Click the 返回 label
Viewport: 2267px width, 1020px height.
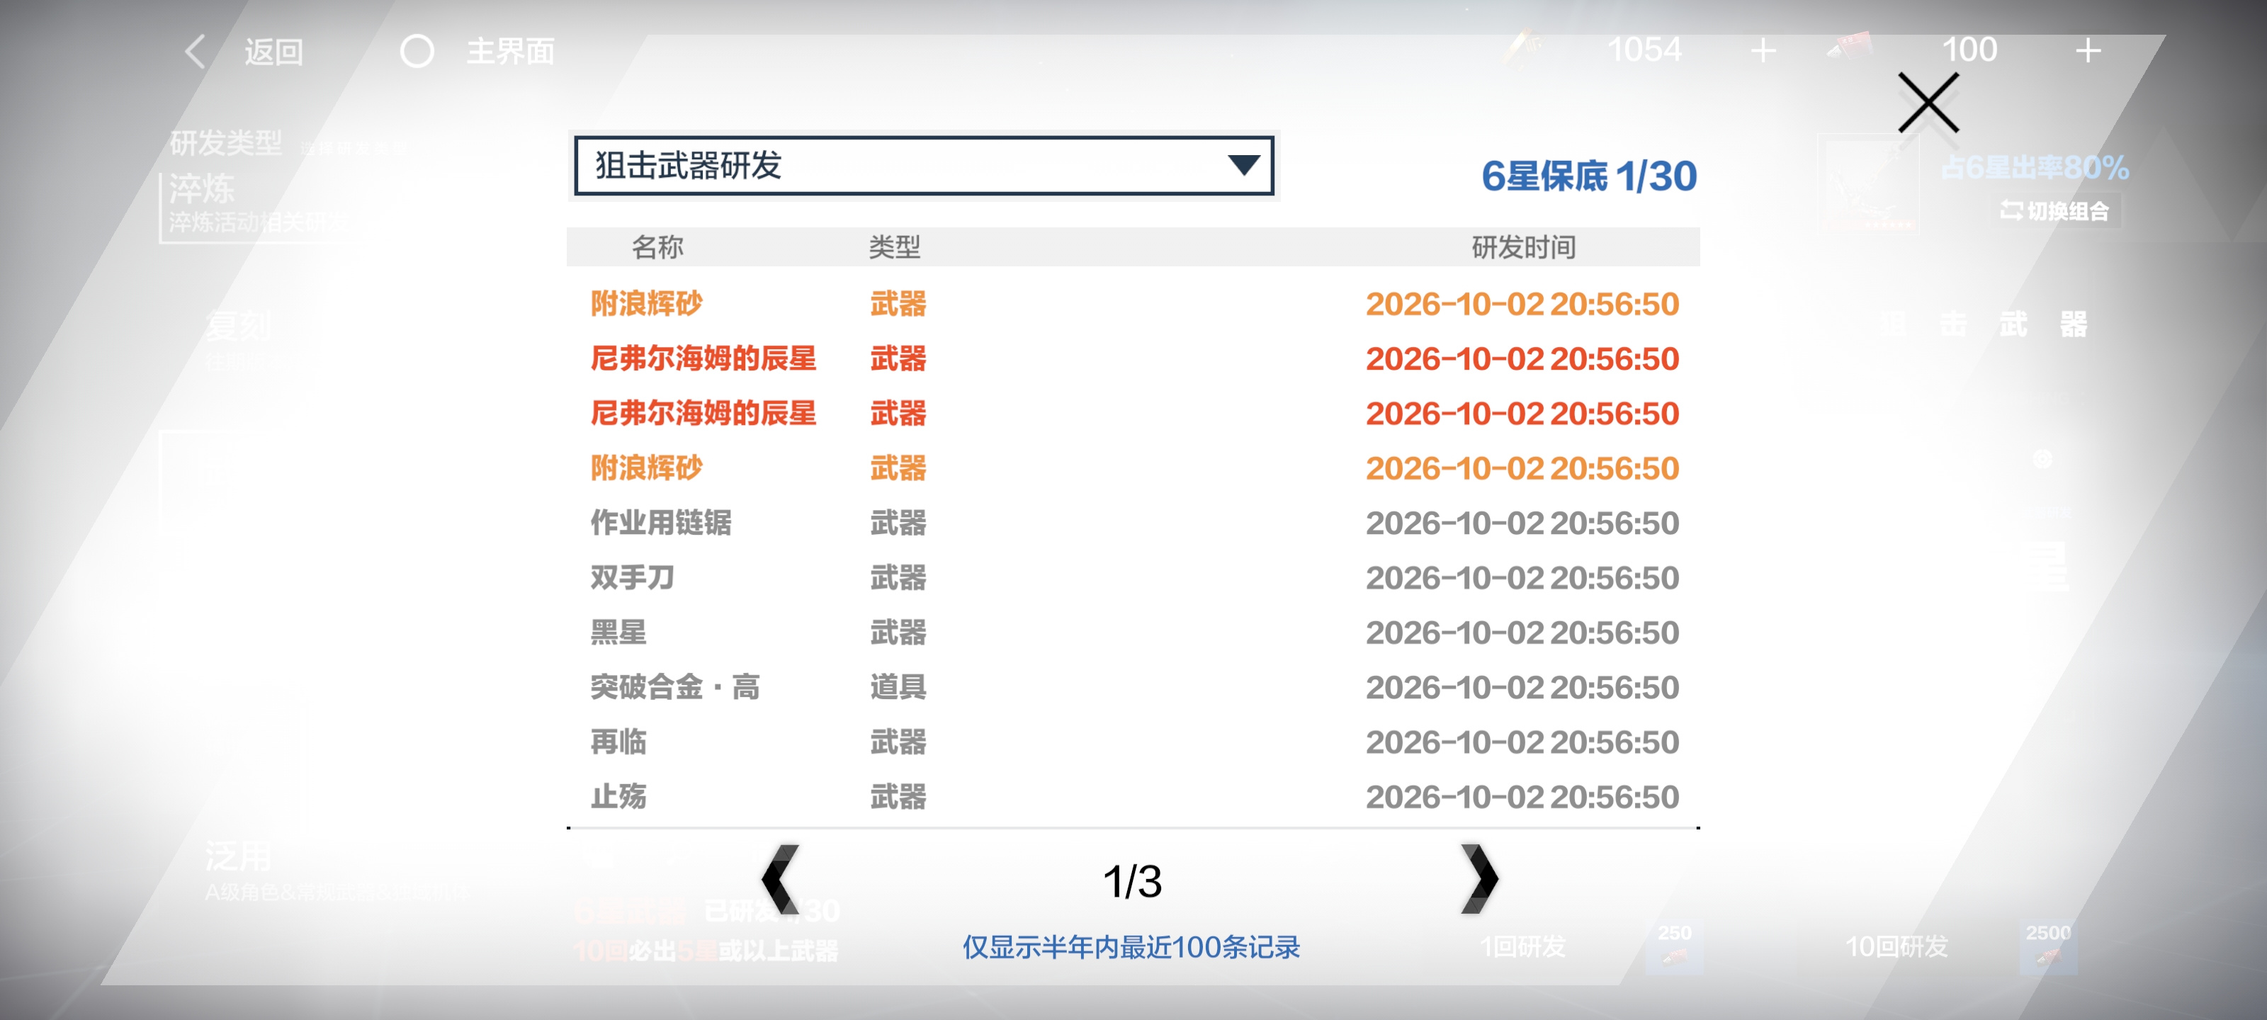click(273, 52)
